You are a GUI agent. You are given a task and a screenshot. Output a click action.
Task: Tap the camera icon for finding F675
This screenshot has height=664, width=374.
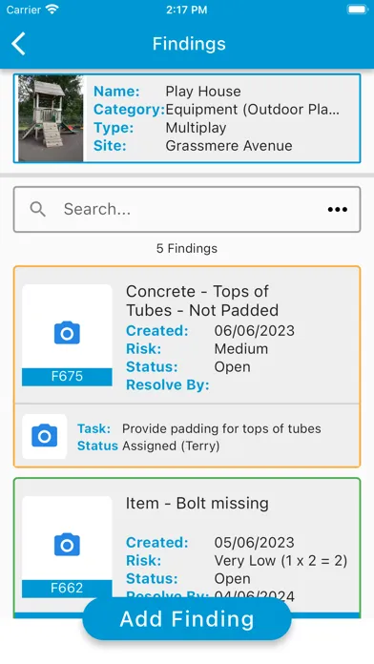(67, 332)
